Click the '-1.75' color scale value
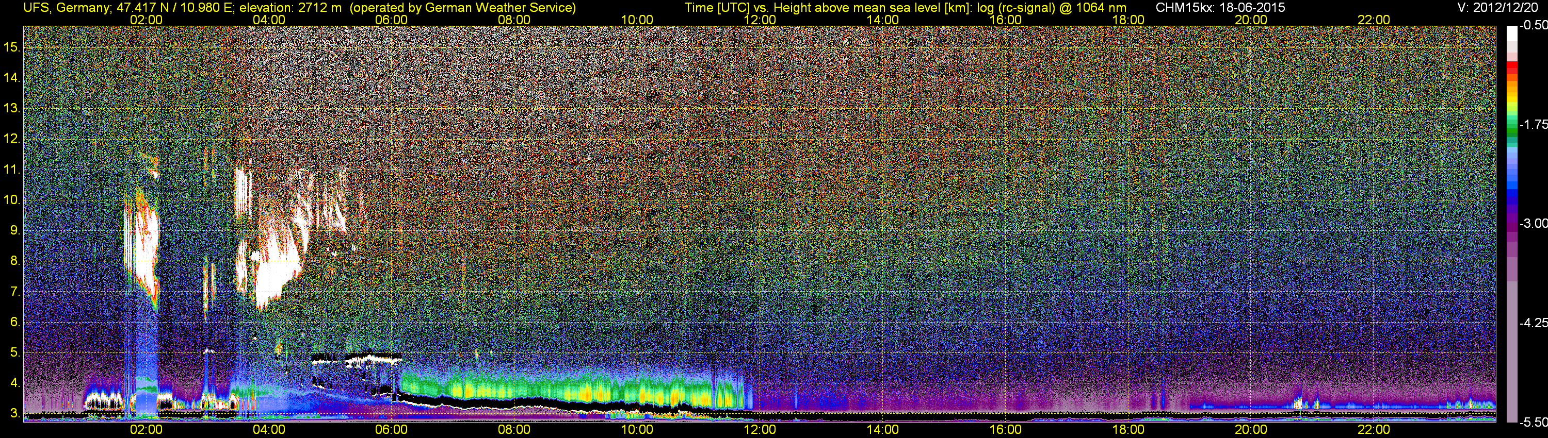1548x438 pixels. 1533,125
